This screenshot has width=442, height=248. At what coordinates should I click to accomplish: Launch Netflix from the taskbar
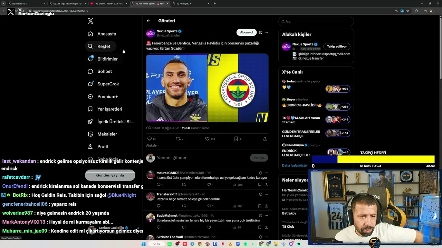(x=223, y=244)
